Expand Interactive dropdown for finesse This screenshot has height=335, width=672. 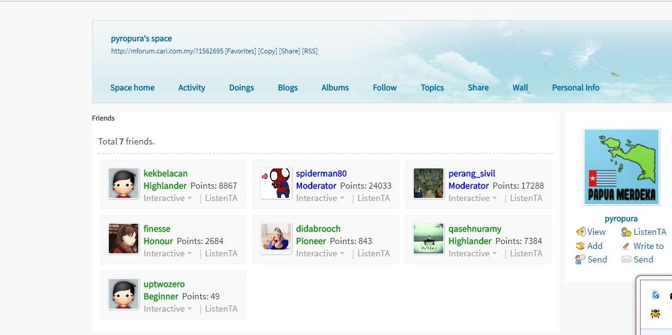tap(168, 253)
